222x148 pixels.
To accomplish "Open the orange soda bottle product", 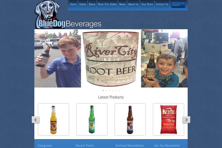I will [x=54, y=120].
